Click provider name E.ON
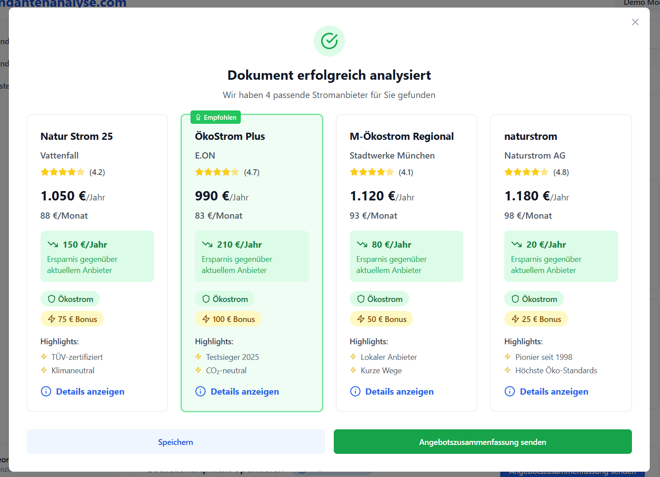660x477 pixels. (x=205, y=155)
